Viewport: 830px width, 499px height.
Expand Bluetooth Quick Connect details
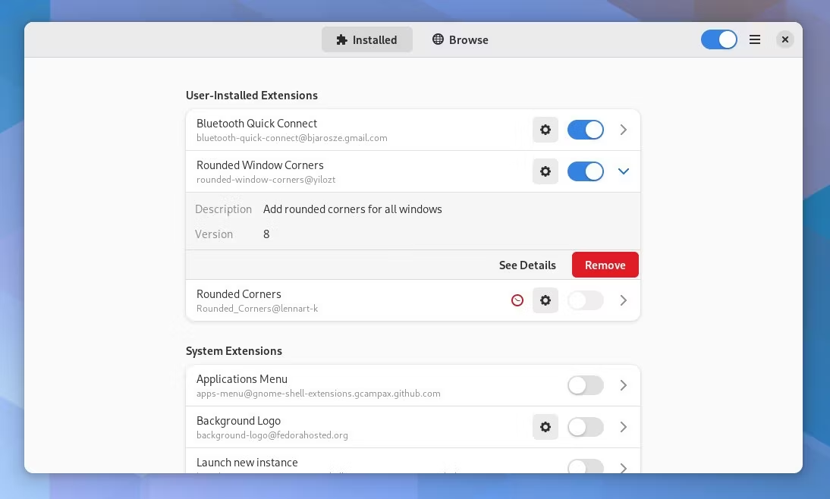point(624,130)
